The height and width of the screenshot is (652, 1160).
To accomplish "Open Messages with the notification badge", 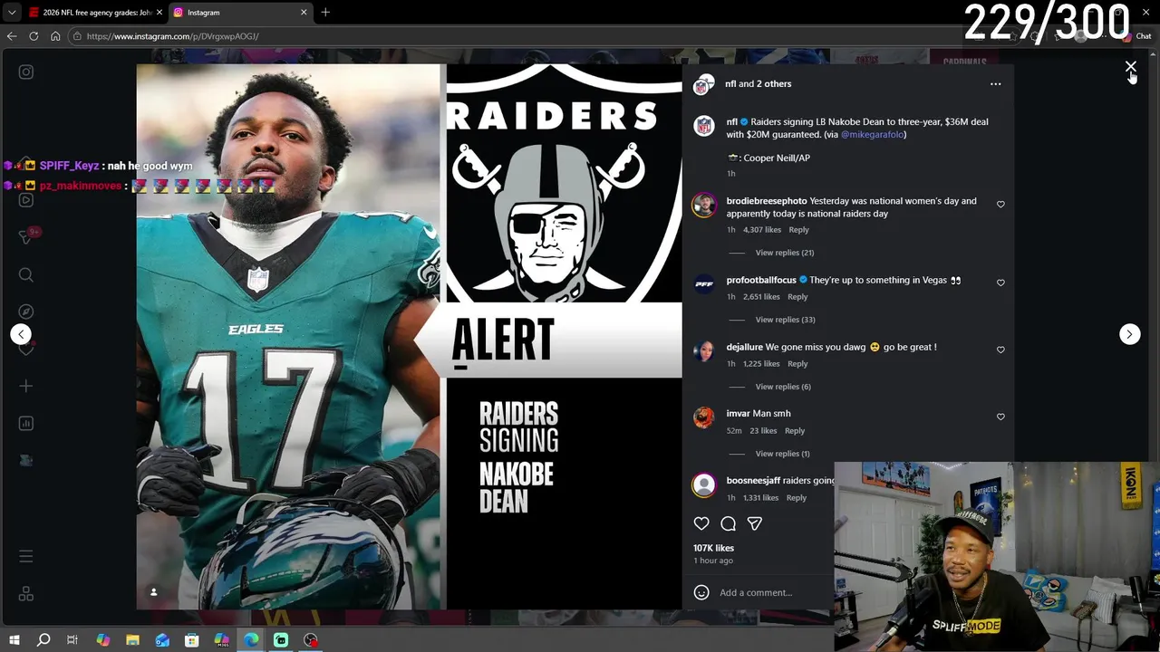I will pyautogui.click(x=26, y=236).
